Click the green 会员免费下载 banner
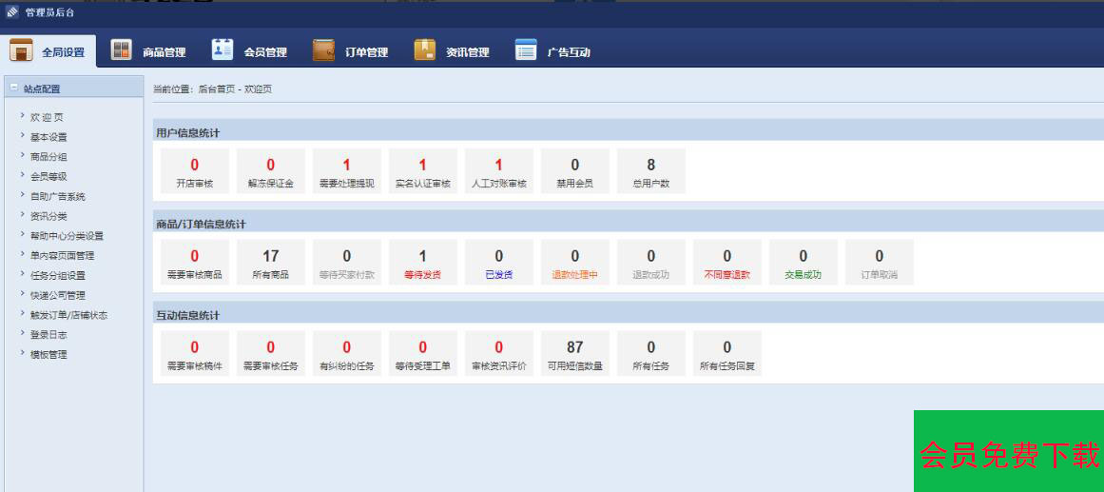Screen dimensions: 1104x492 click(1008, 453)
